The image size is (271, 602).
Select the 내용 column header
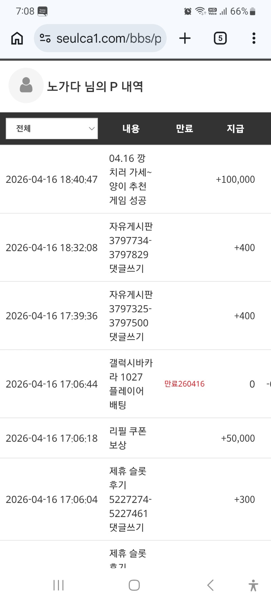(x=131, y=129)
